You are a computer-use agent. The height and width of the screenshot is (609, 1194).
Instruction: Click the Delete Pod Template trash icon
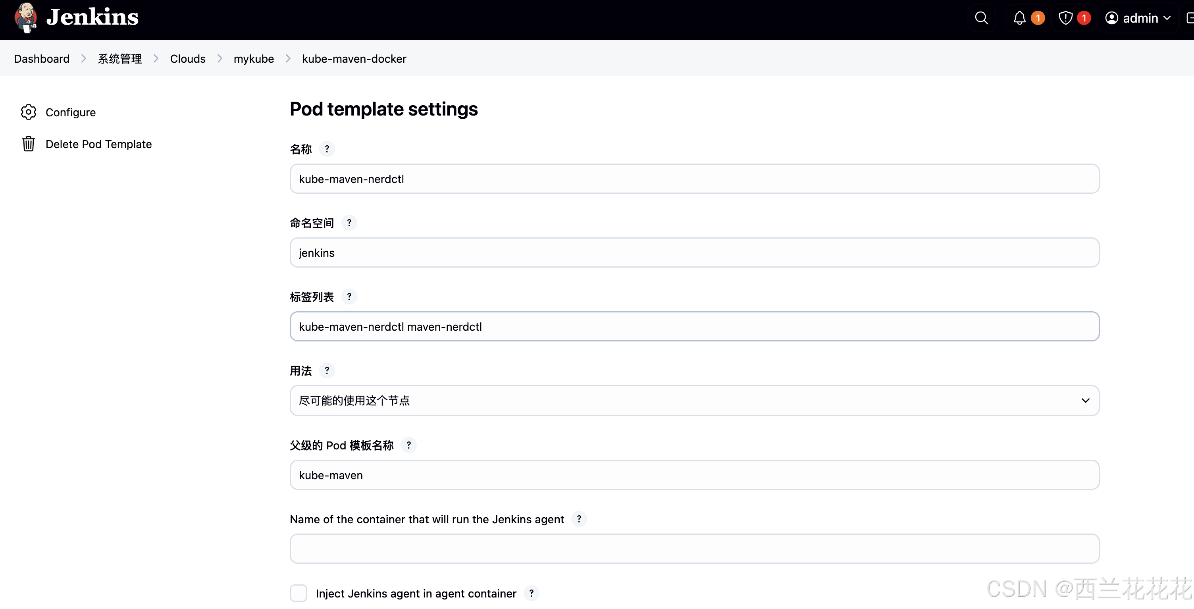(28, 144)
